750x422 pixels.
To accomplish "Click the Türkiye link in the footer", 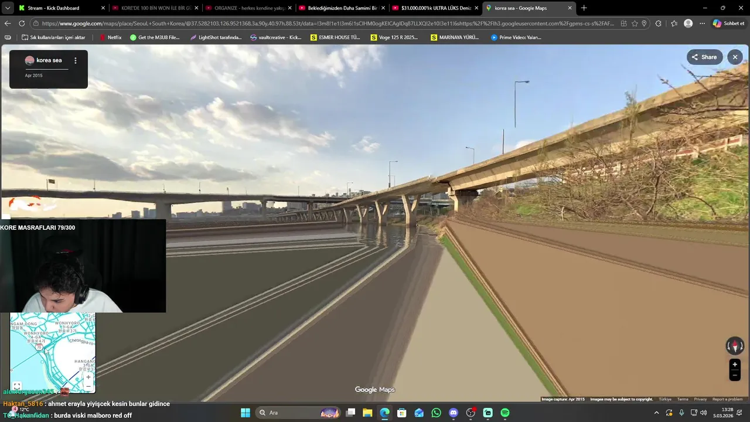I will pyautogui.click(x=665, y=399).
